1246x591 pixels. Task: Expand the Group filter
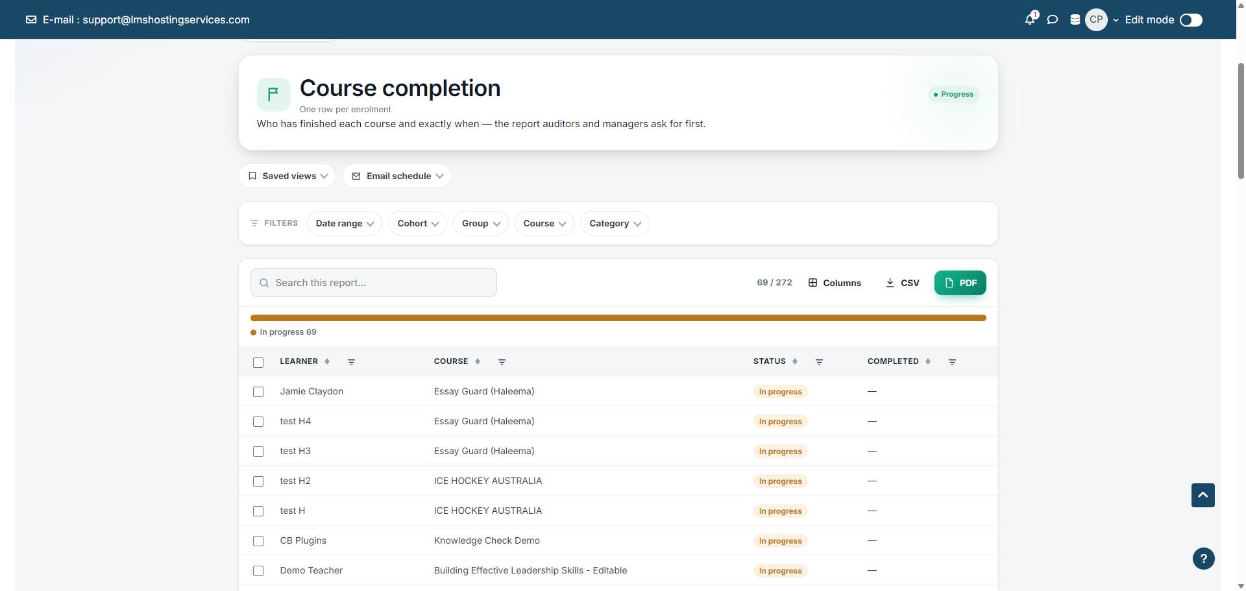tap(481, 223)
